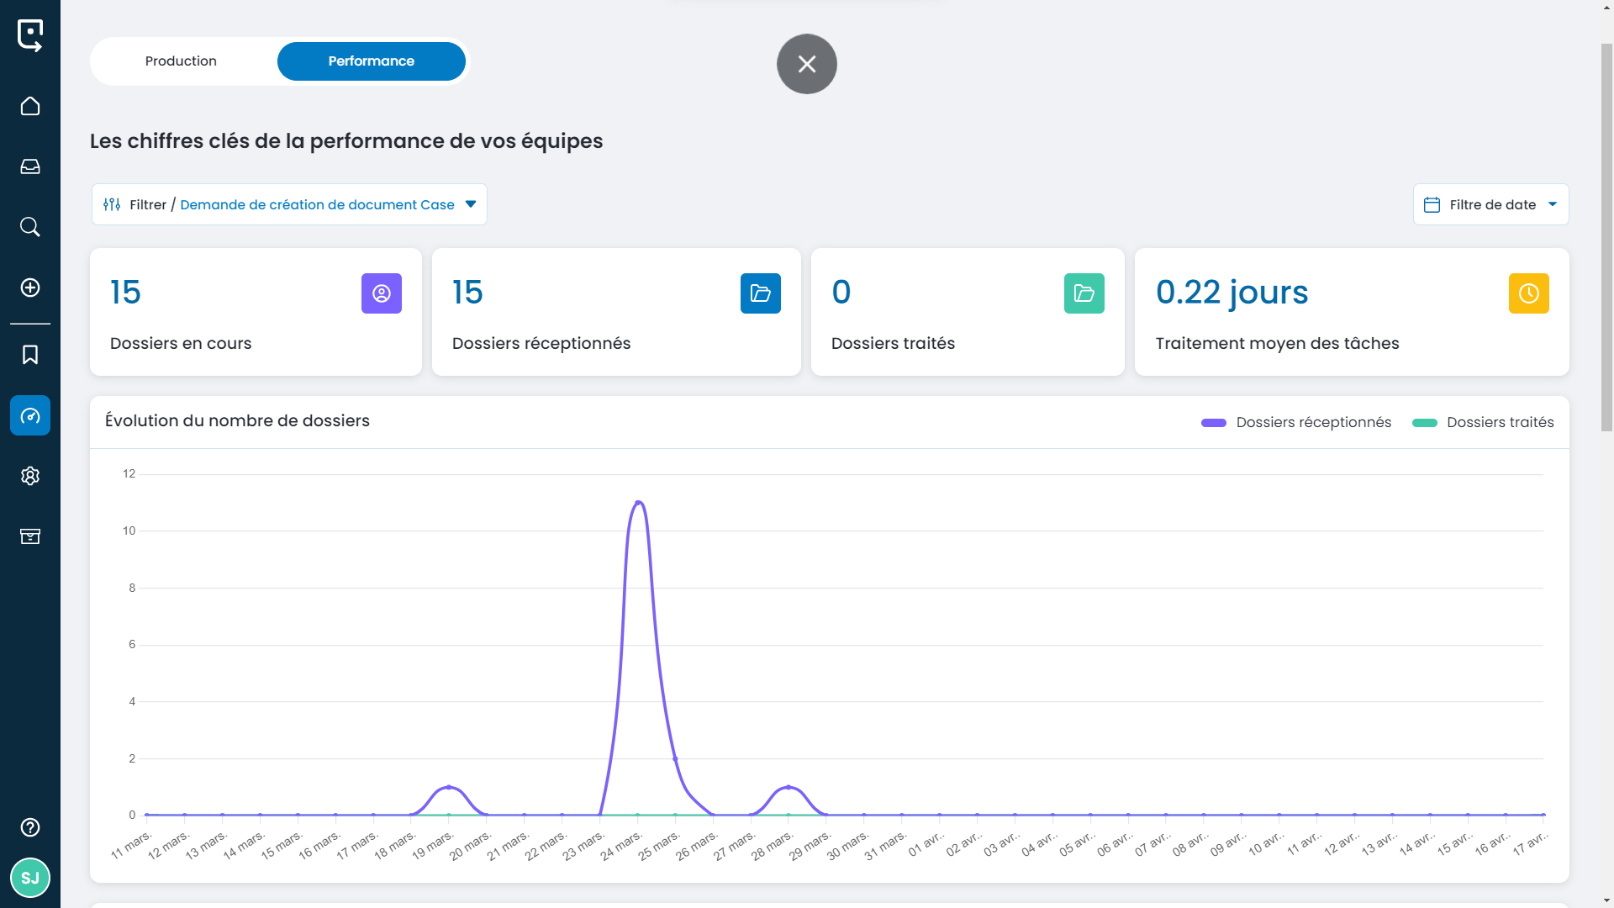Create a new item with the plus icon
The image size is (1614, 908).
pos(30,288)
